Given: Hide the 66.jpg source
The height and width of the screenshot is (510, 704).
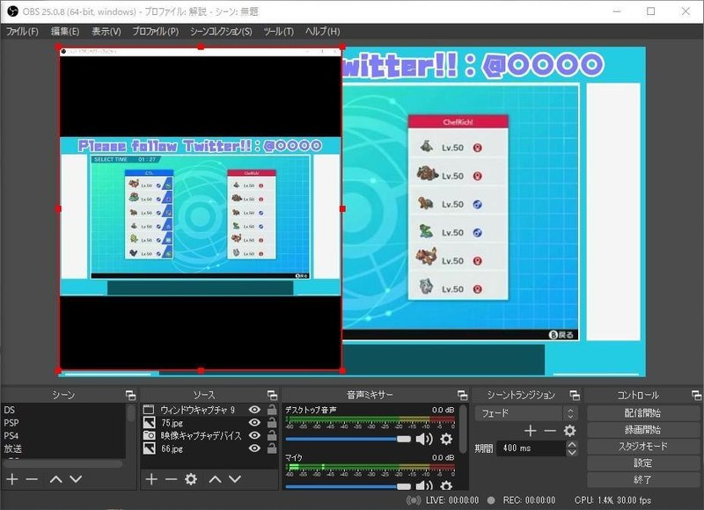Looking at the screenshot, I should 254,448.
